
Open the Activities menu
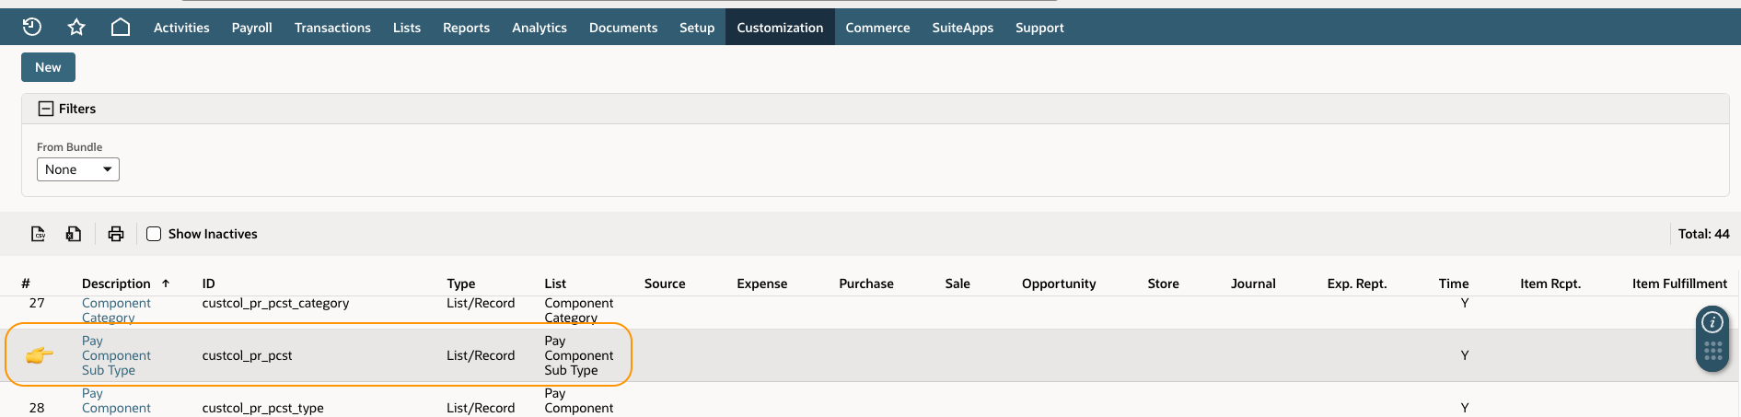pyautogui.click(x=181, y=28)
